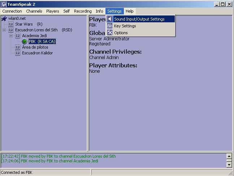This screenshot has width=234, height=176.
Task: Click the Star Wars channel icon
Action: pos(11,24)
